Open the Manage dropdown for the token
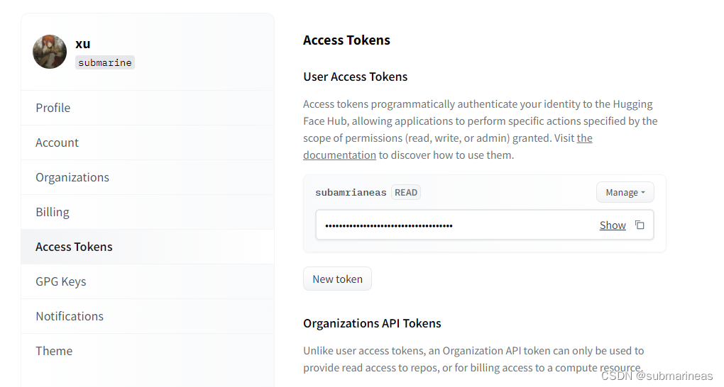Image resolution: width=724 pixels, height=387 pixels. (625, 192)
